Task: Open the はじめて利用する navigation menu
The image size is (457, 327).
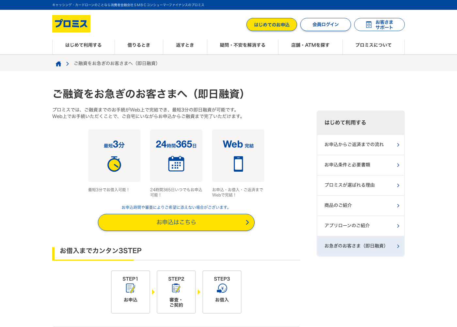Action: coord(84,45)
